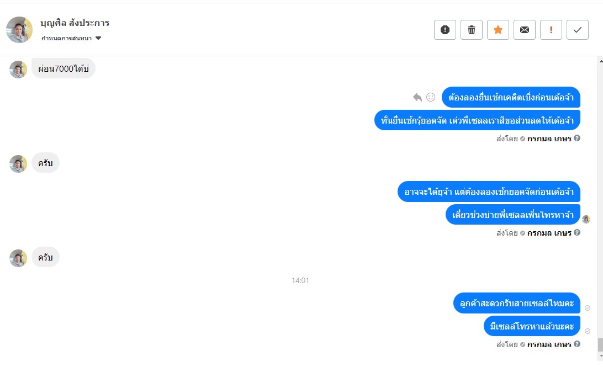Expand the conversation assignment dropdown arrow
This screenshot has width=603, height=367.
click(x=98, y=38)
